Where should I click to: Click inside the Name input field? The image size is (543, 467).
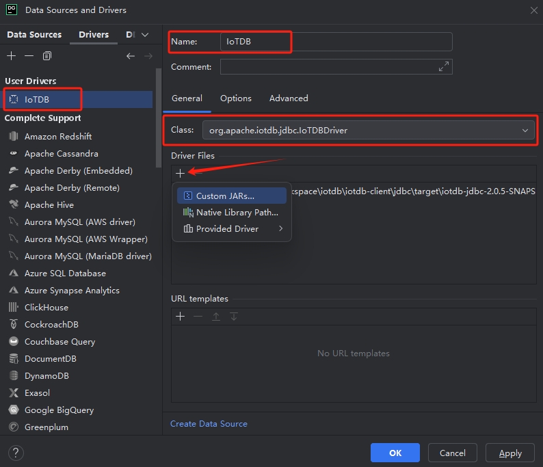click(335, 42)
